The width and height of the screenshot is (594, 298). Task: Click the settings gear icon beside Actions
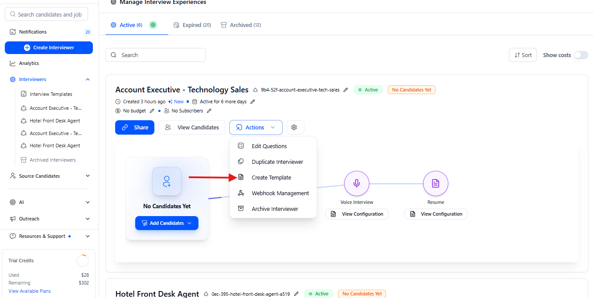pyautogui.click(x=294, y=127)
